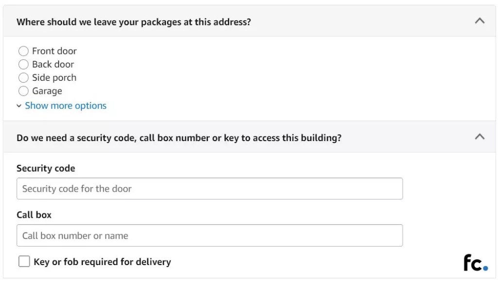
Task: Select Side porch for package drop-off
Action: click(x=23, y=77)
